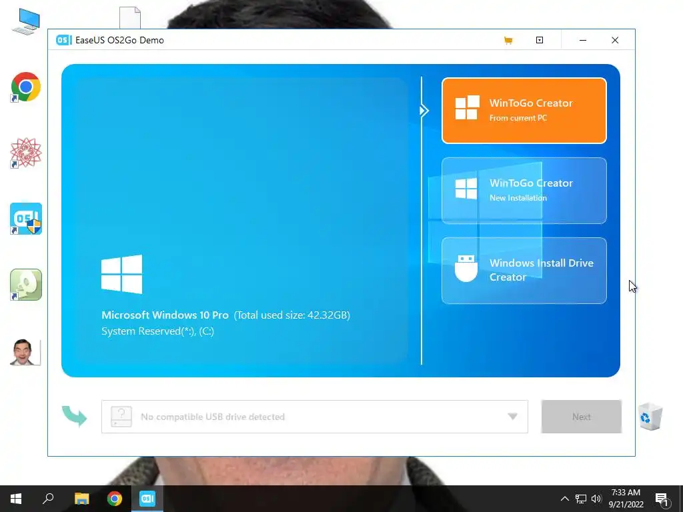Click Windows logo on New Installation card
This screenshot has height=512, width=683.
pyautogui.click(x=466, y=189)
